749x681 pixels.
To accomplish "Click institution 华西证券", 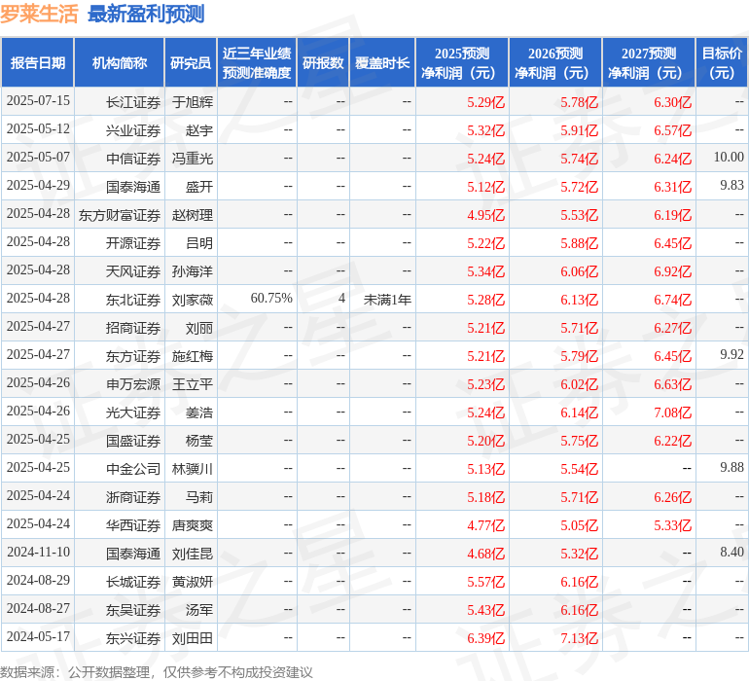I will [x=133, y=525].
